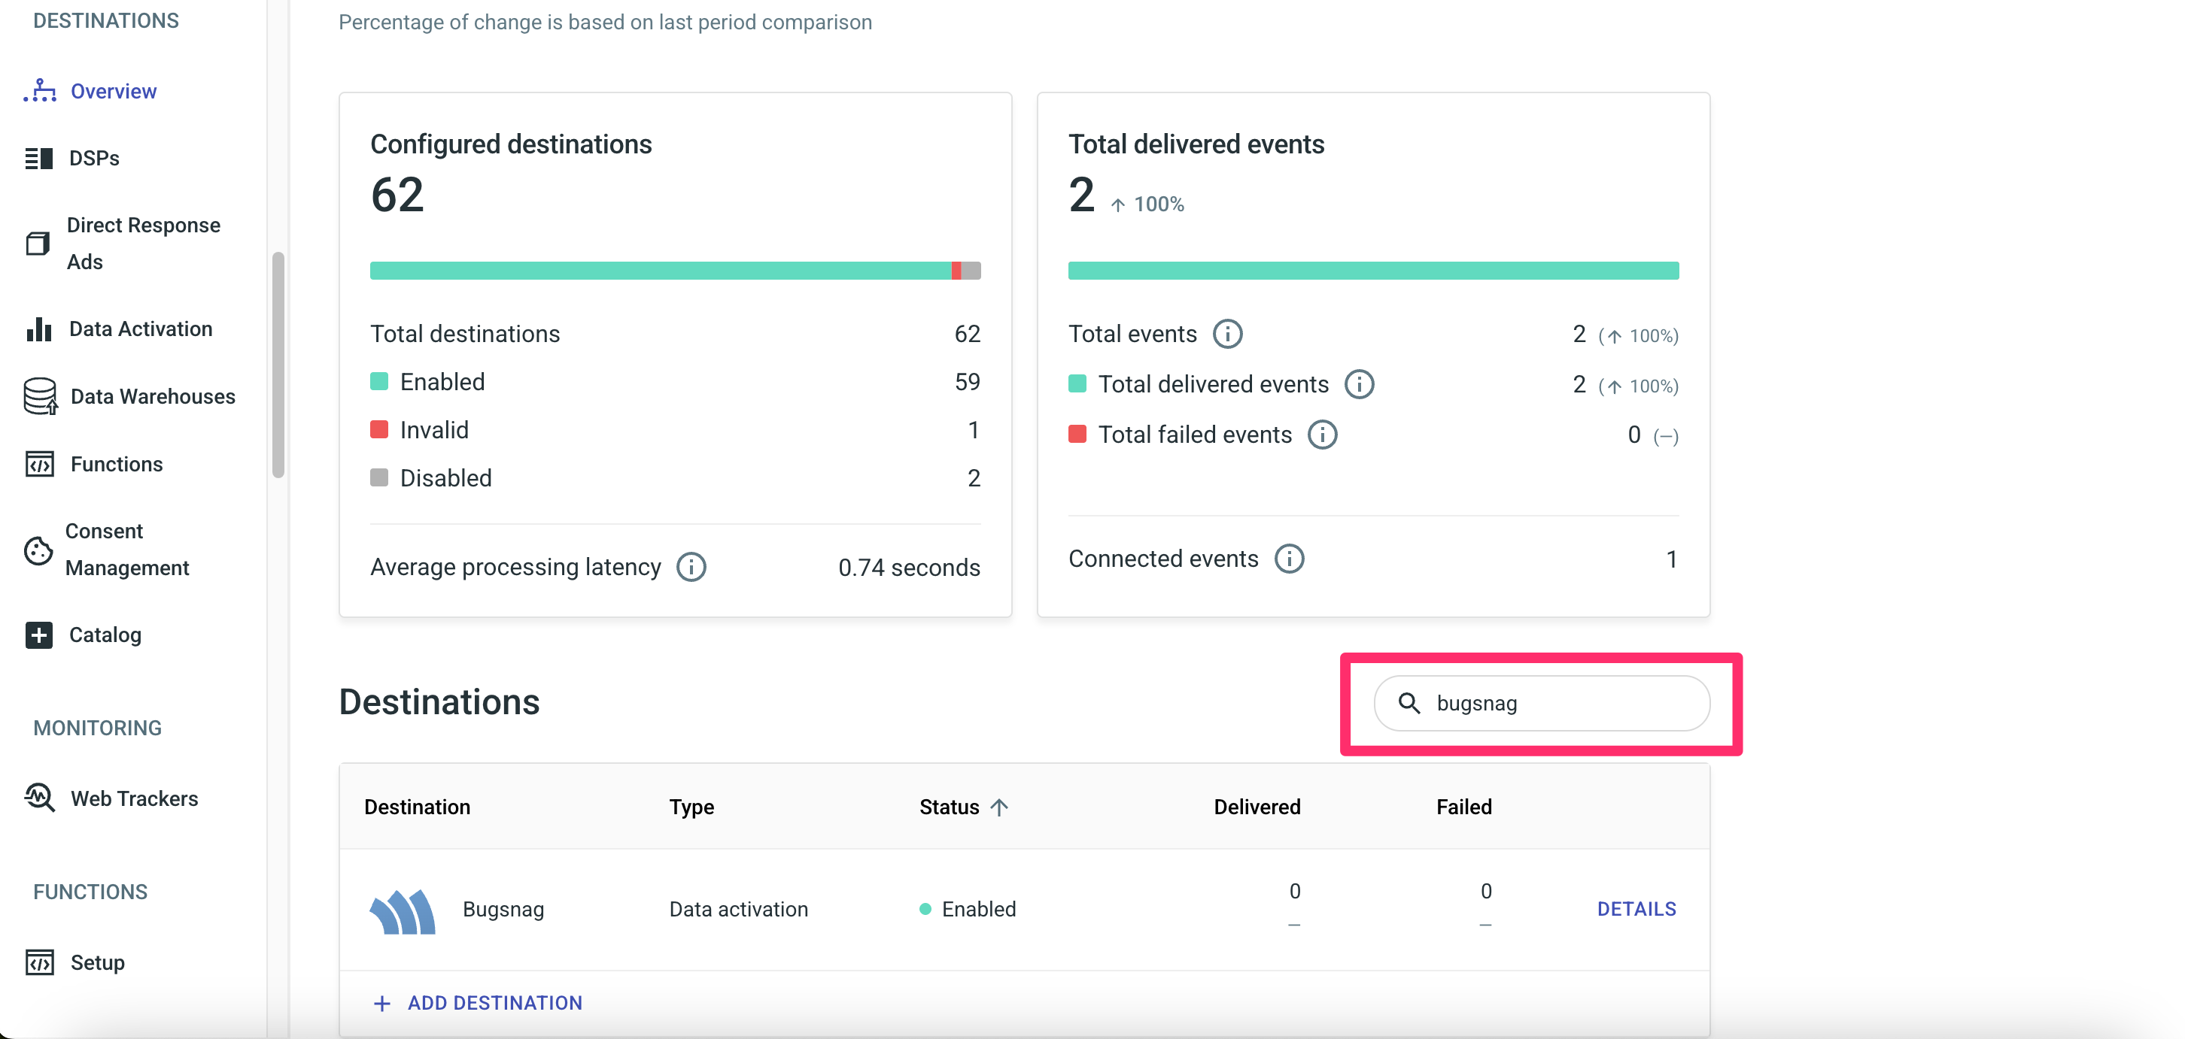Click the Overview sitemap icon
This screenshot has height=1039, width=2185.
tap(40, 91)
